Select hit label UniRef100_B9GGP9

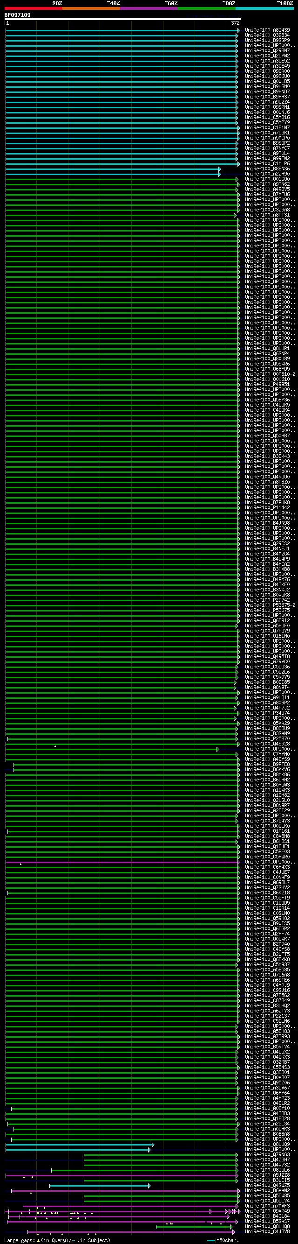(x=267, y=41)
